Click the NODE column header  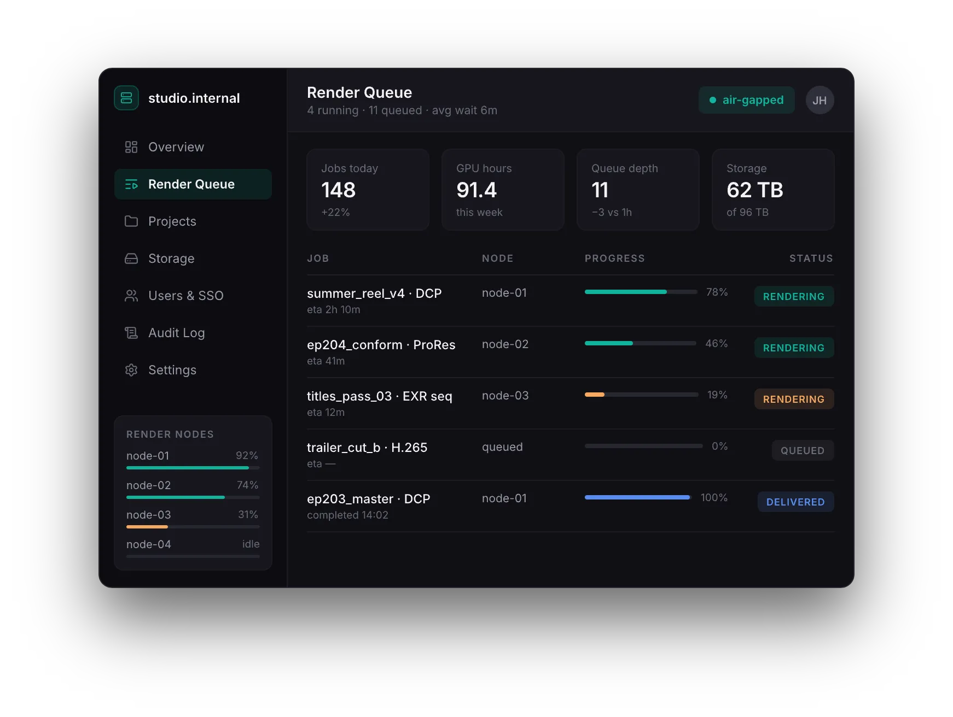click(x=497, y=258)
